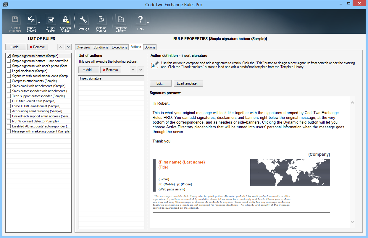Screen dimensions: 368x238
Task: Launch the Rules Tester
Action: click(x=51, y=23)
